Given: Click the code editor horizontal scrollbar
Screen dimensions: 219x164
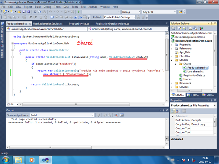Looking at the screenshot, I should point(76,104).
